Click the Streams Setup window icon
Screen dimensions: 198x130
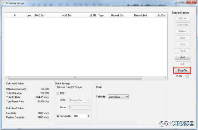(3, 3)
